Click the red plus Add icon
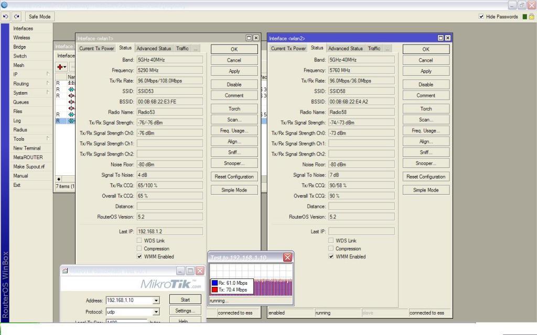Viewport: 537px width, 335px height. tap(61, 67)
